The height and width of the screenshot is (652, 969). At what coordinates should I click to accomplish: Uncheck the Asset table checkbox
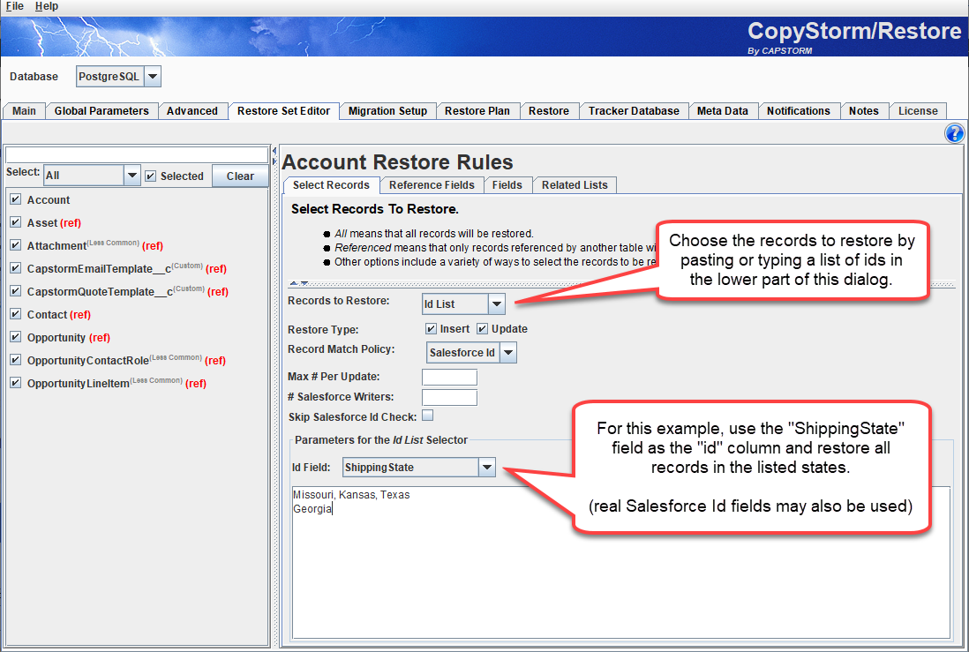click(16, 222)
